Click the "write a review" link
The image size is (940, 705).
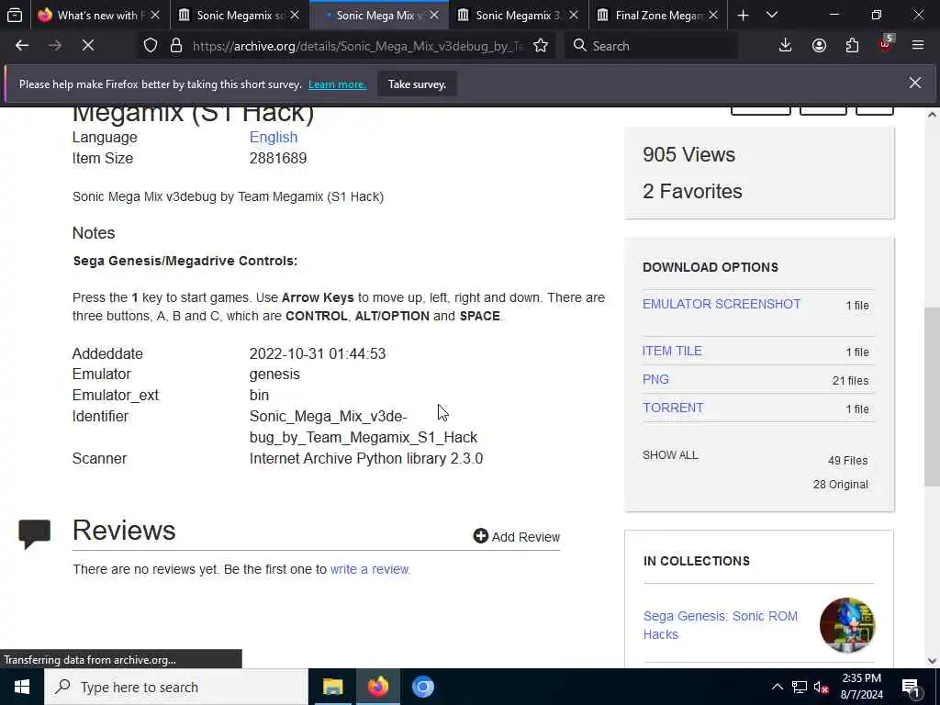[x=369, y=569]
